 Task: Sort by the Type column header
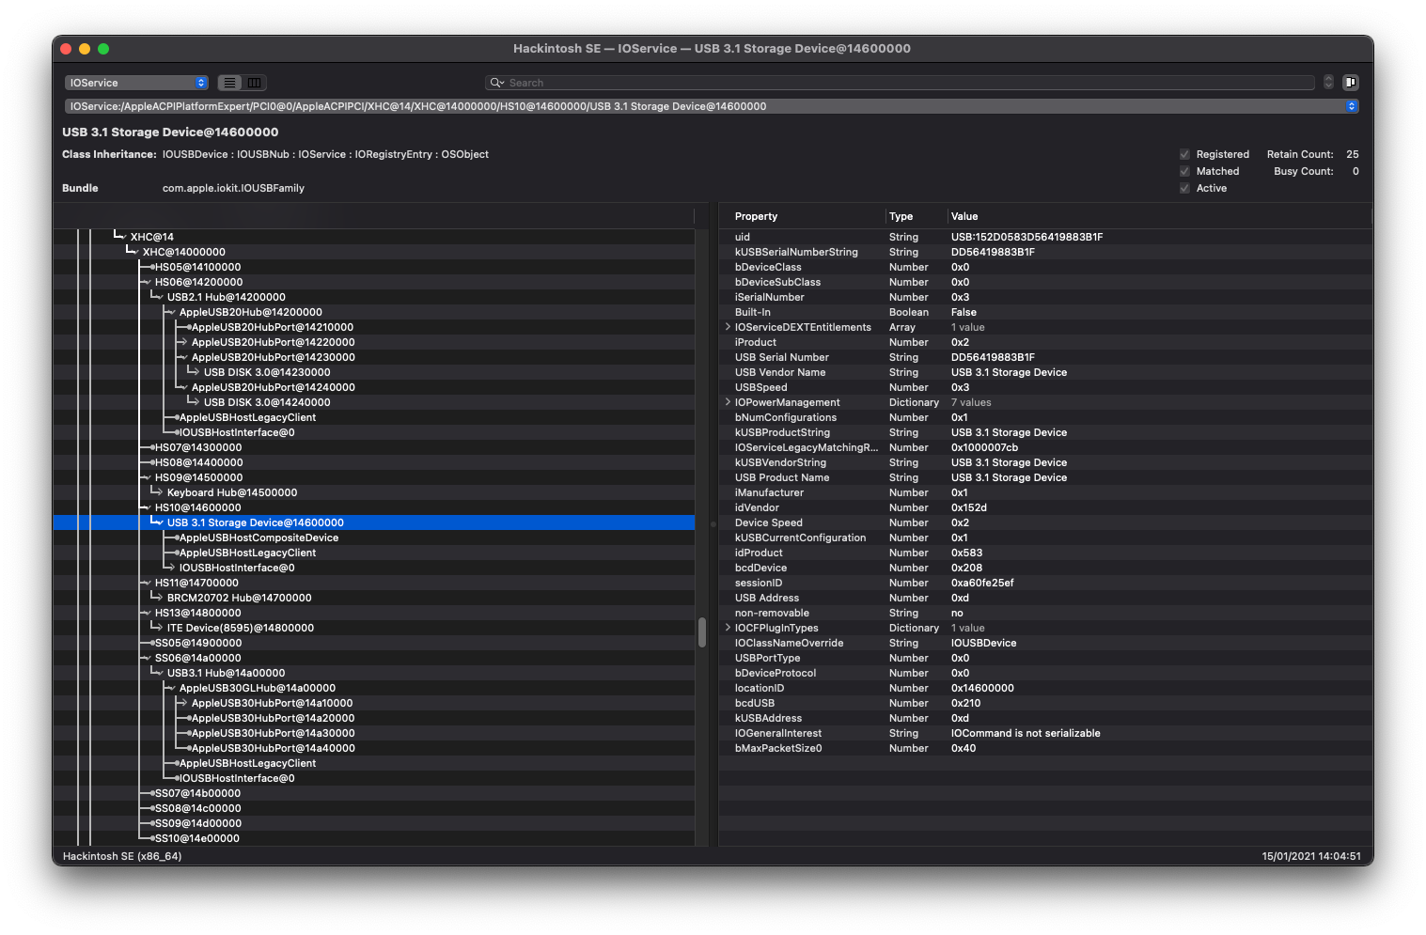point(901,216)
